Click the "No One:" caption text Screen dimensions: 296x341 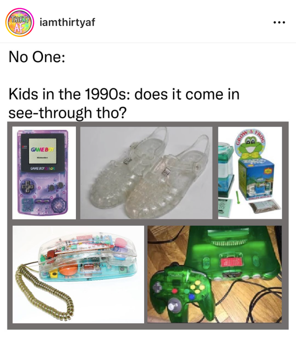37,57
